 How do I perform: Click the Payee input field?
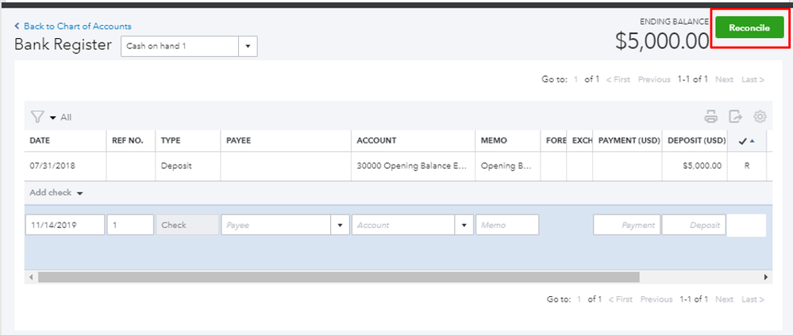pos(275,225)
